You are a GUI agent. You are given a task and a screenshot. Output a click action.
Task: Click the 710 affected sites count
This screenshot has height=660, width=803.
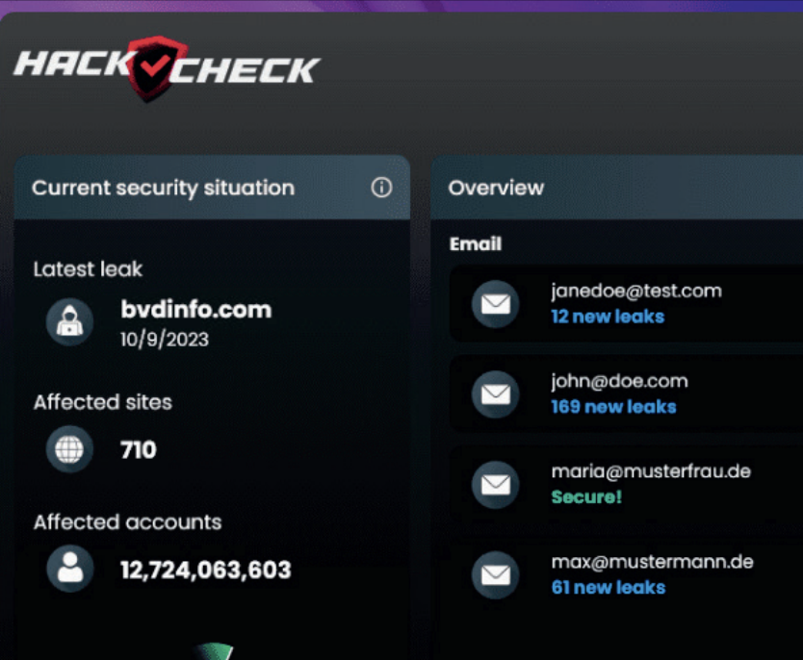tap(139, 450)
